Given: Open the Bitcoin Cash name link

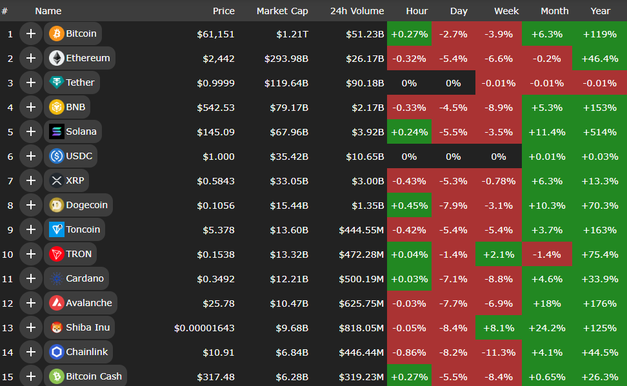Looking at the screenshot, I should click(x=94, y=376).
